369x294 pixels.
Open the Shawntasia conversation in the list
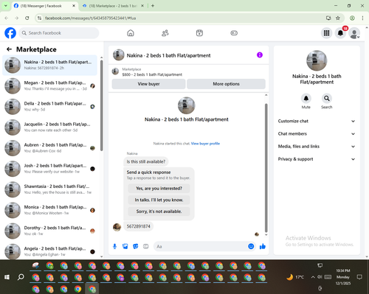pos(49,189)
